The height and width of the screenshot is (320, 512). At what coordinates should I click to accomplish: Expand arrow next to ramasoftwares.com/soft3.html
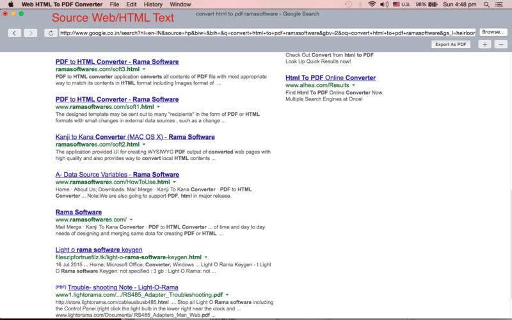point(144,69)
